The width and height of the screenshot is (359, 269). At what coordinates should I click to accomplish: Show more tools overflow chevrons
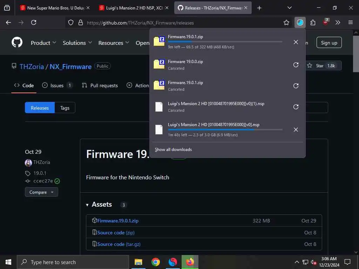[x=338, y=22]
